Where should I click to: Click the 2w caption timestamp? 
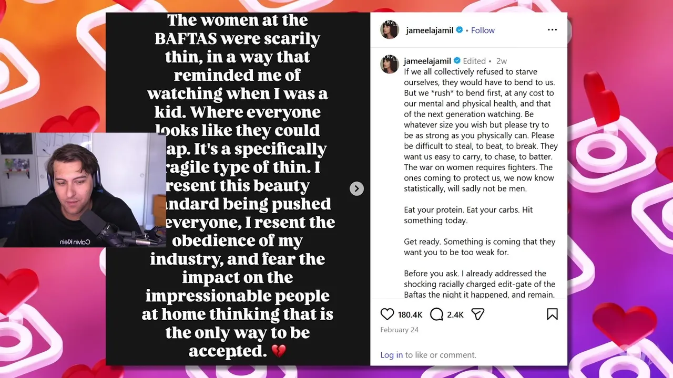501,61
